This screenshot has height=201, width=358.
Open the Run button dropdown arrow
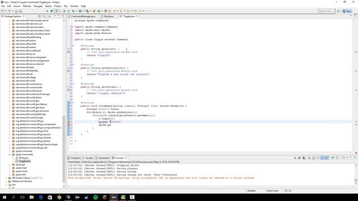pos(83,11)
